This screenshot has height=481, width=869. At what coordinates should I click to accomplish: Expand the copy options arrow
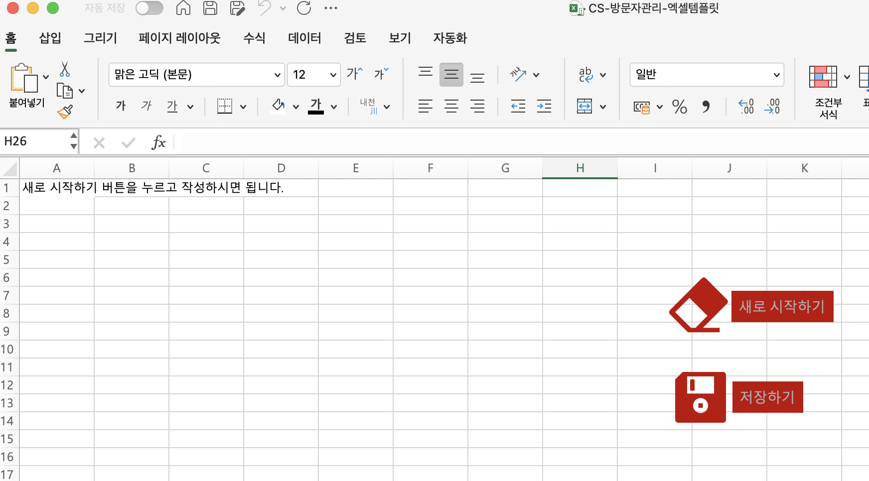[x=82, y=91]
